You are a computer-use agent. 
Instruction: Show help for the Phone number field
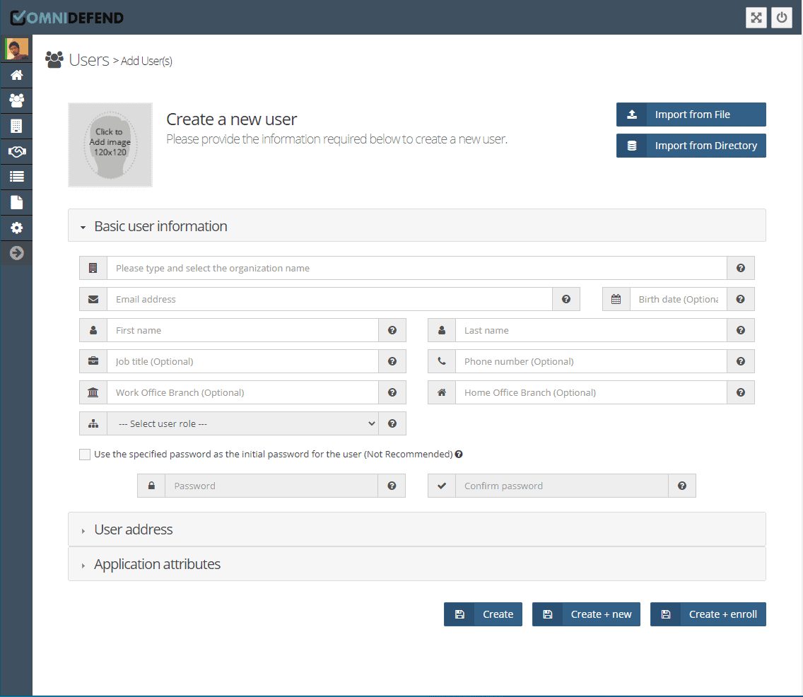[741, 361]
